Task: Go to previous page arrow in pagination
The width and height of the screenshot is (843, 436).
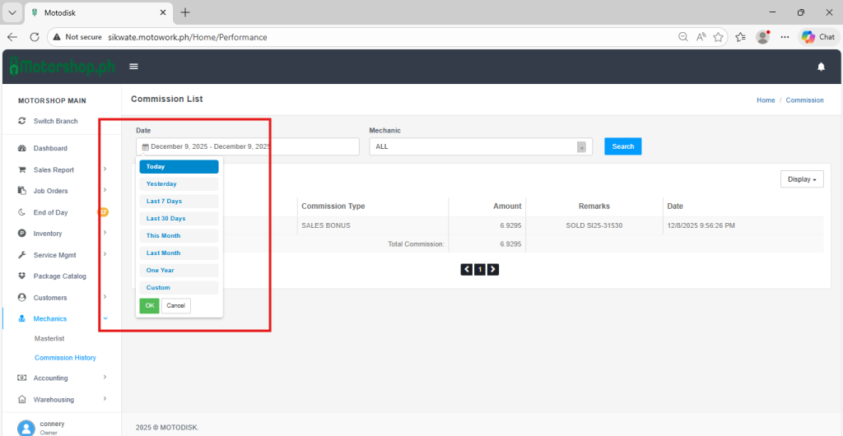Action: (x=467, y=269)
